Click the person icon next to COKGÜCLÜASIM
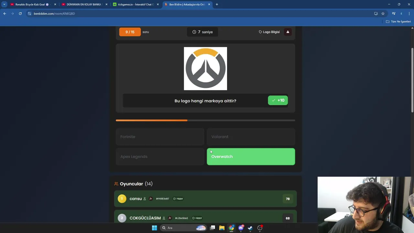 click(x=164, y=218)
